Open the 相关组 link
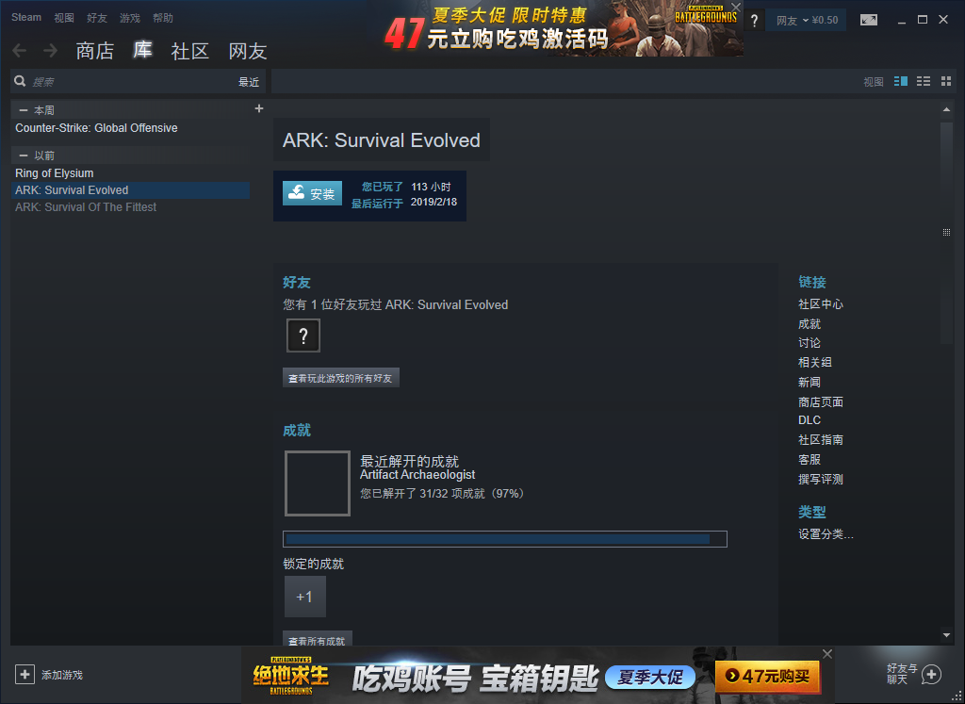This screenshot has height=704, width=965. tap(815, 363)
